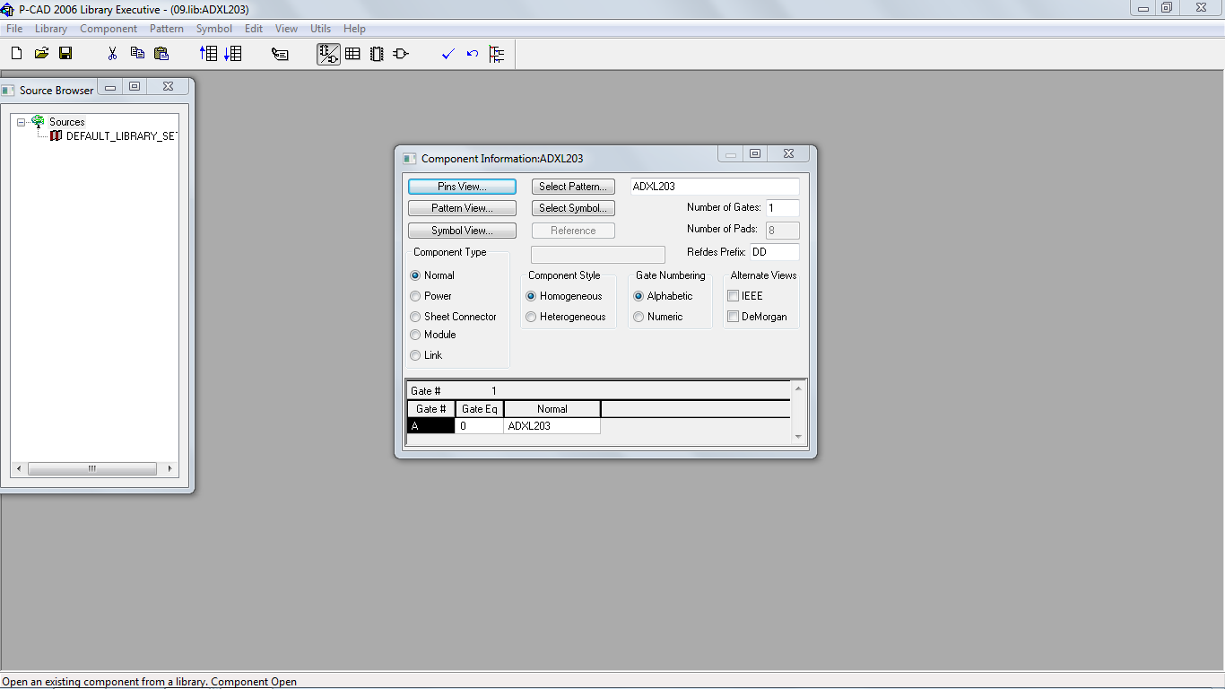Click the Refdes Prefix field
Viewport: 1225px width, 689px height.
(x=775, y=253)
